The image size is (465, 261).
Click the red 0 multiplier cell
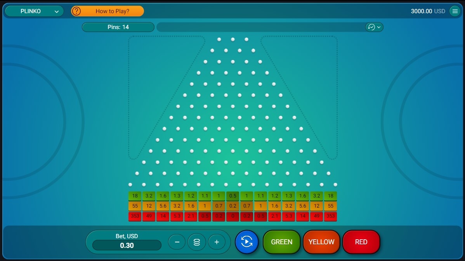coord(233,216)
